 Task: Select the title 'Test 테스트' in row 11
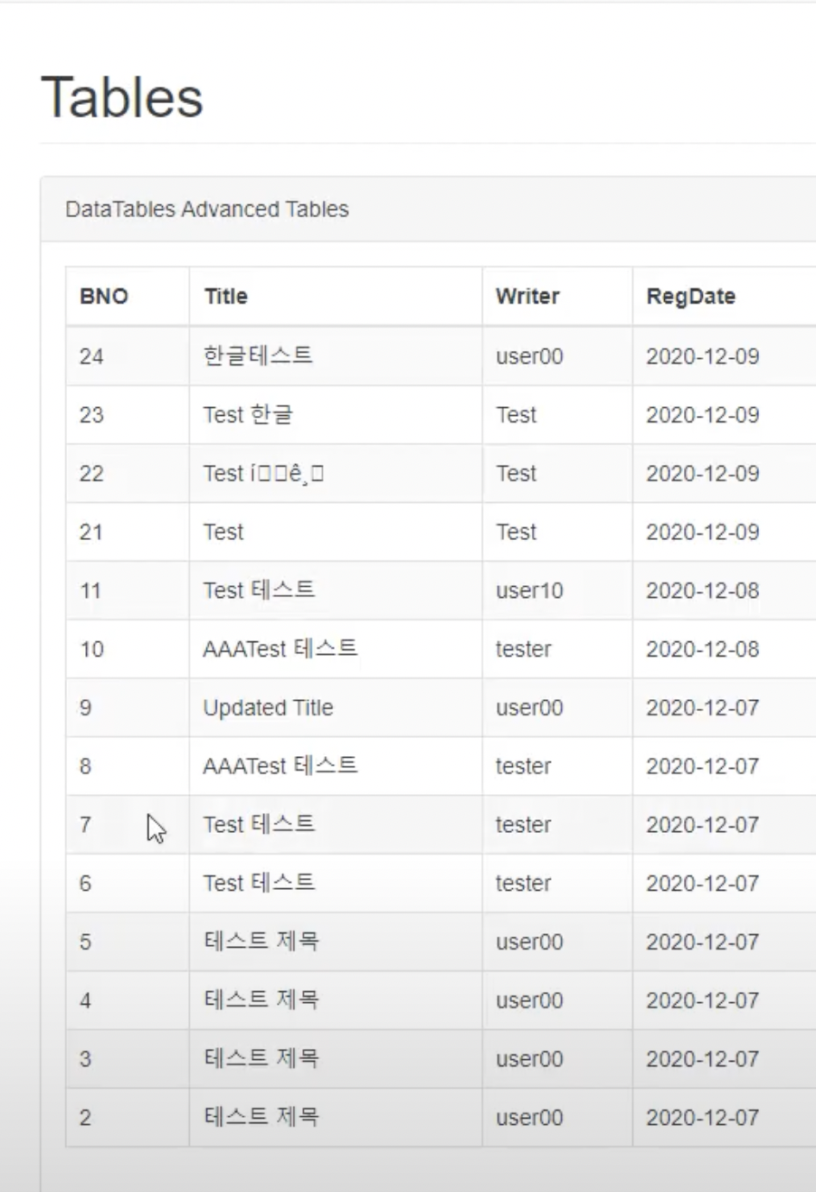(x=259, y=590)
